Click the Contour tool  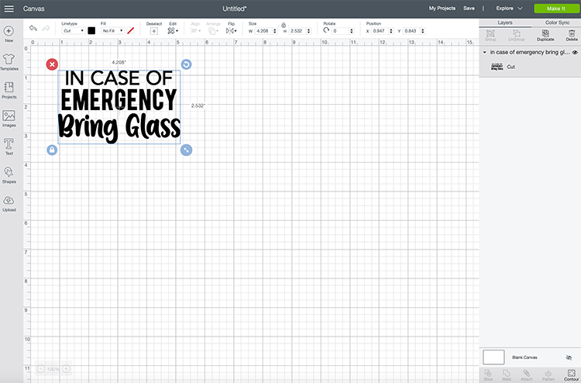(x=572, y=374)
